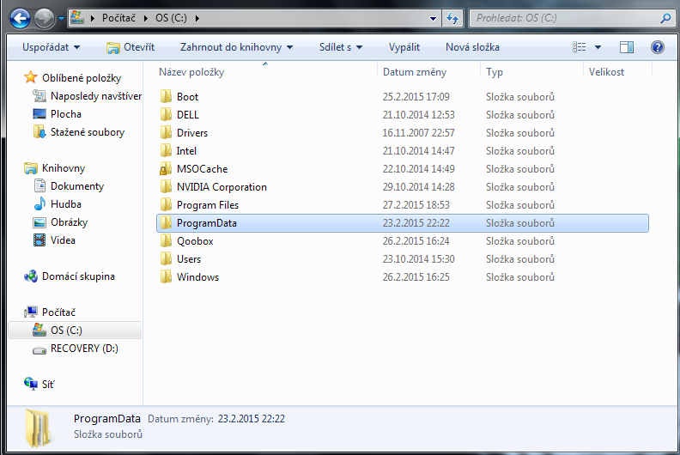Sort by the Typ column header
680x455 pixels.
532,72
